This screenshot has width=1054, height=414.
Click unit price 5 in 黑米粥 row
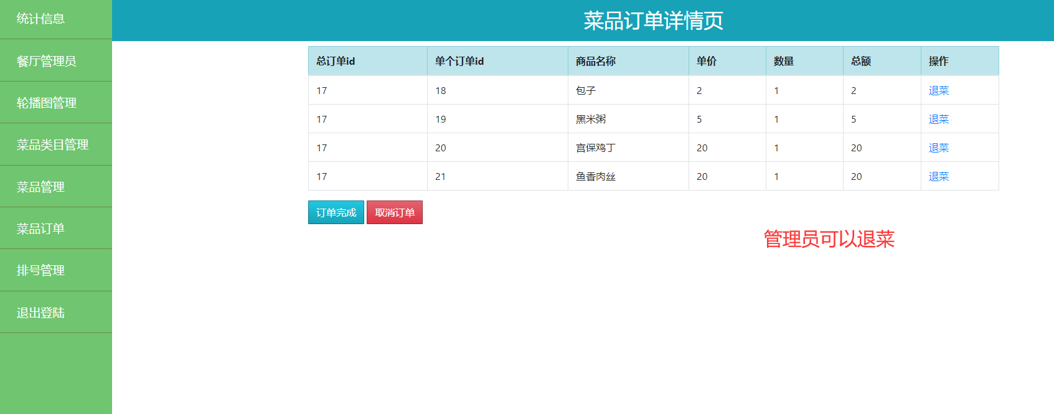click(x=727, y=119)
